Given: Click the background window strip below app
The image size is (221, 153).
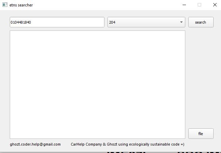Looking at the screenshot, I should pos(110,152).
